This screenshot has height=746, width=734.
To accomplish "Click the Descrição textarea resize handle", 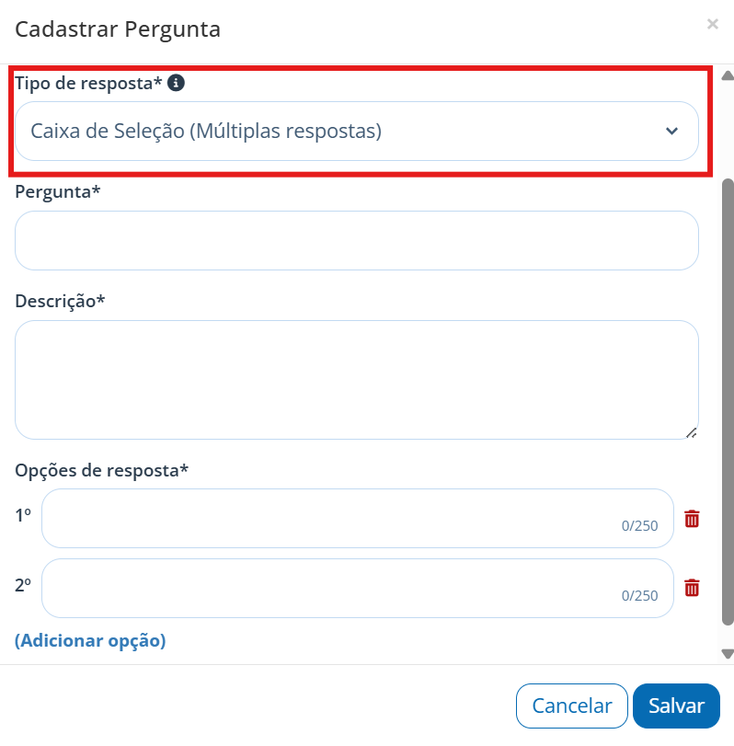I will [692, 433].
